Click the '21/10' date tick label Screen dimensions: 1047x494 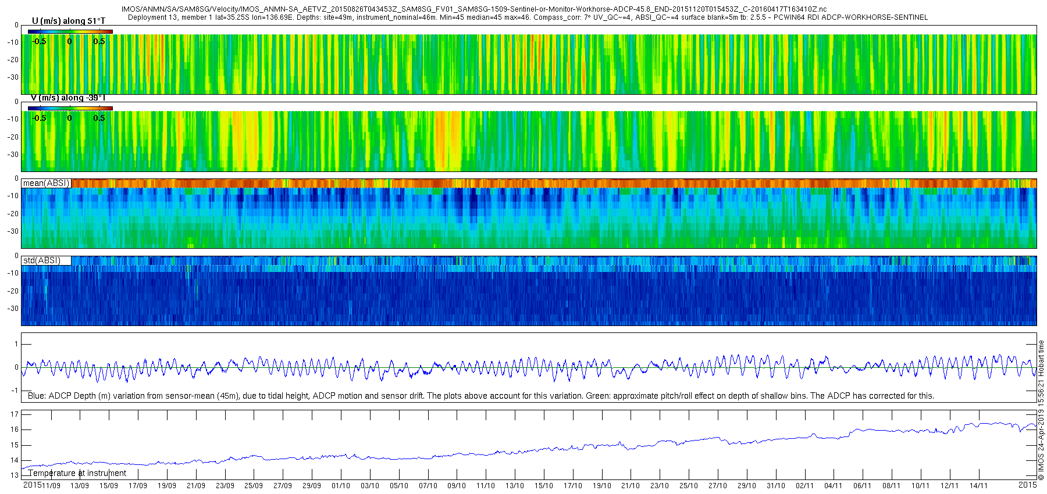pyautogui.click(x=631, y=486)
